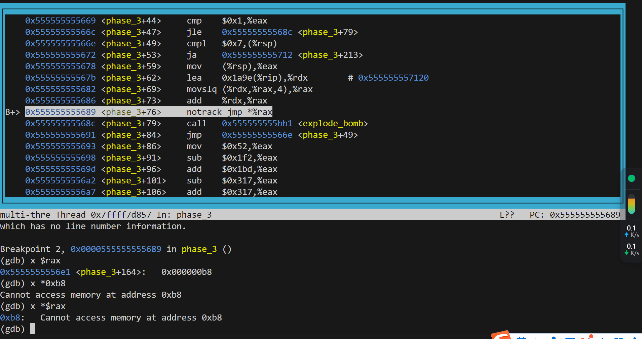Click the first instruction address 0x555555555669
This screenshot has height=339, width=642.
click(61, 21)
